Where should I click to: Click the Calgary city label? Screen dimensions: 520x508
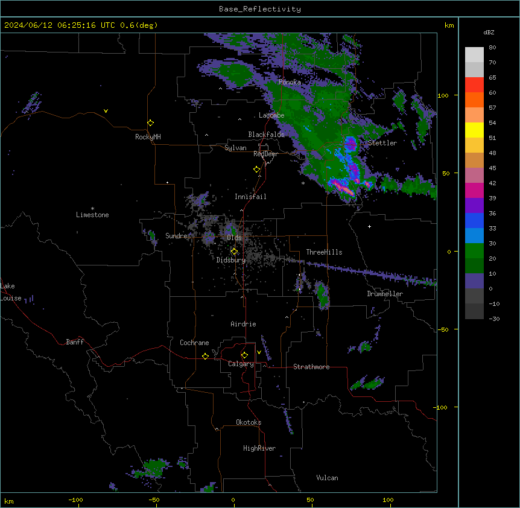(x=241, y=364)
